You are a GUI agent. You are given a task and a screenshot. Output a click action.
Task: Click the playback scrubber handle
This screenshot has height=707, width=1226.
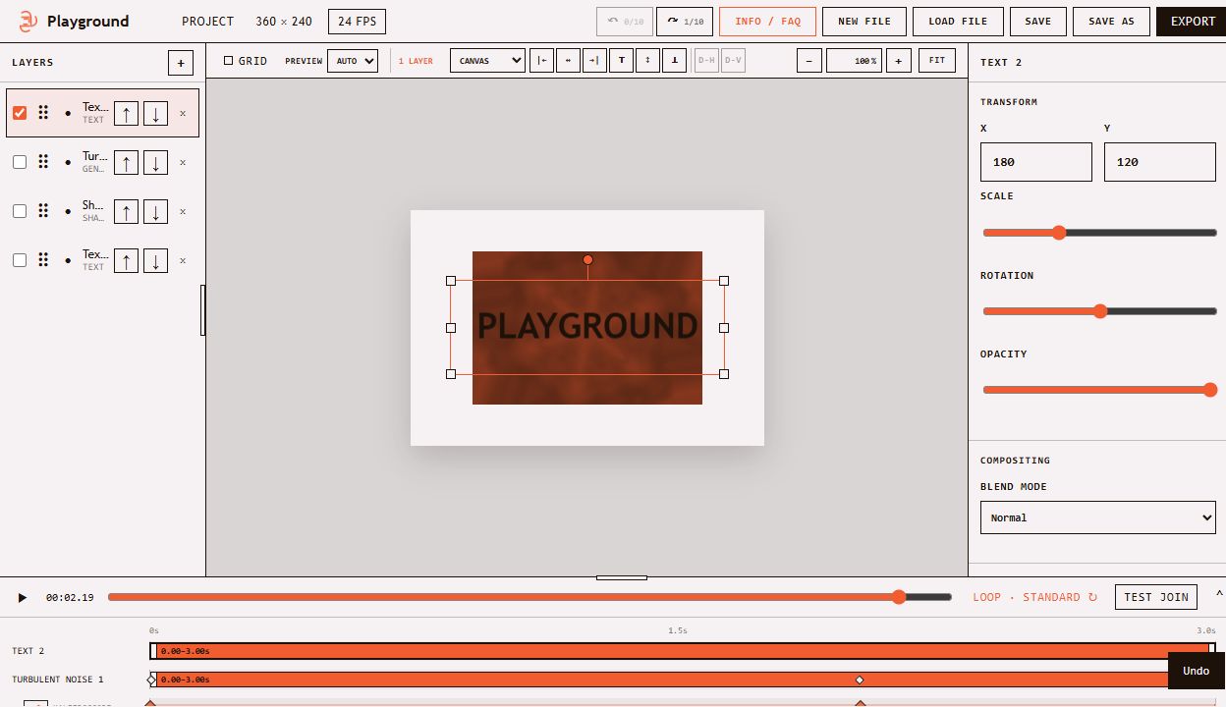coord(898,597)
